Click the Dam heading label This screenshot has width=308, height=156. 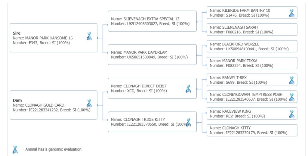click(17, 100)
